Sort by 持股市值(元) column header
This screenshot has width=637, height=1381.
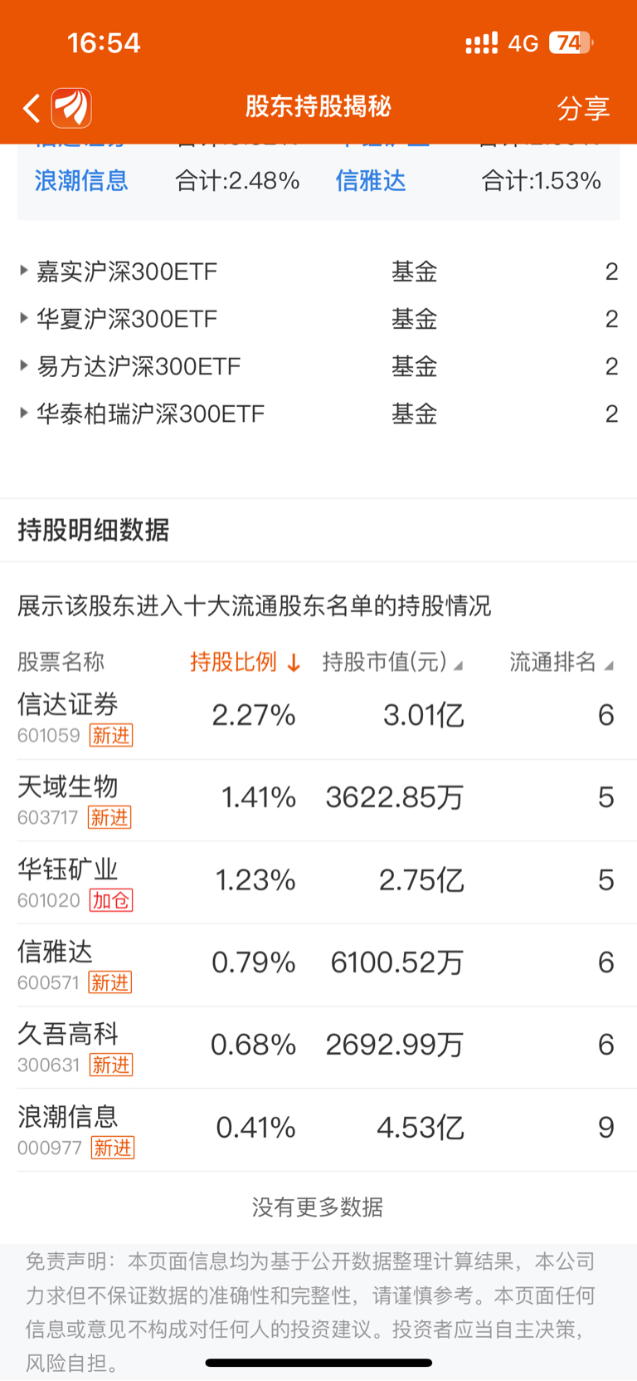(x=392, y=662)
